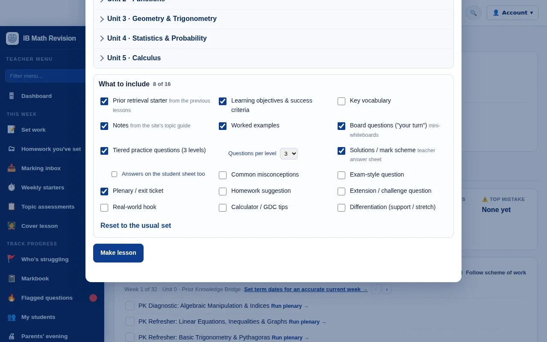Click the My students people icon
Screen dimensions: 547x342
(12, 317)
